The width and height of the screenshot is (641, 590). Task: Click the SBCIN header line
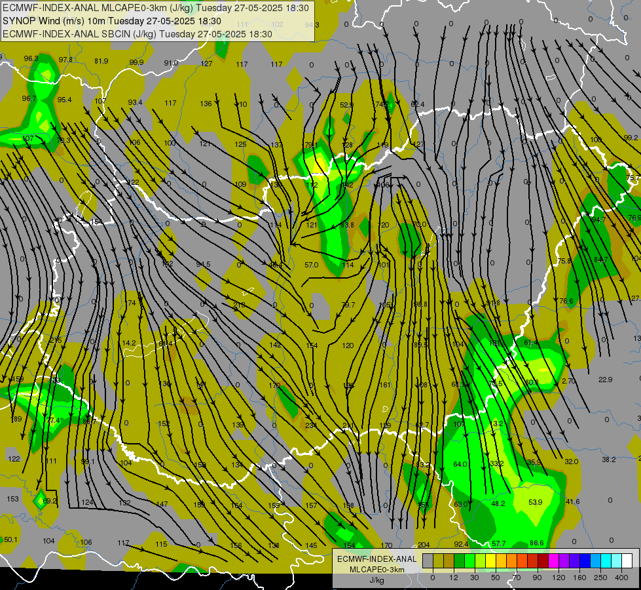[x=137, y=34]
